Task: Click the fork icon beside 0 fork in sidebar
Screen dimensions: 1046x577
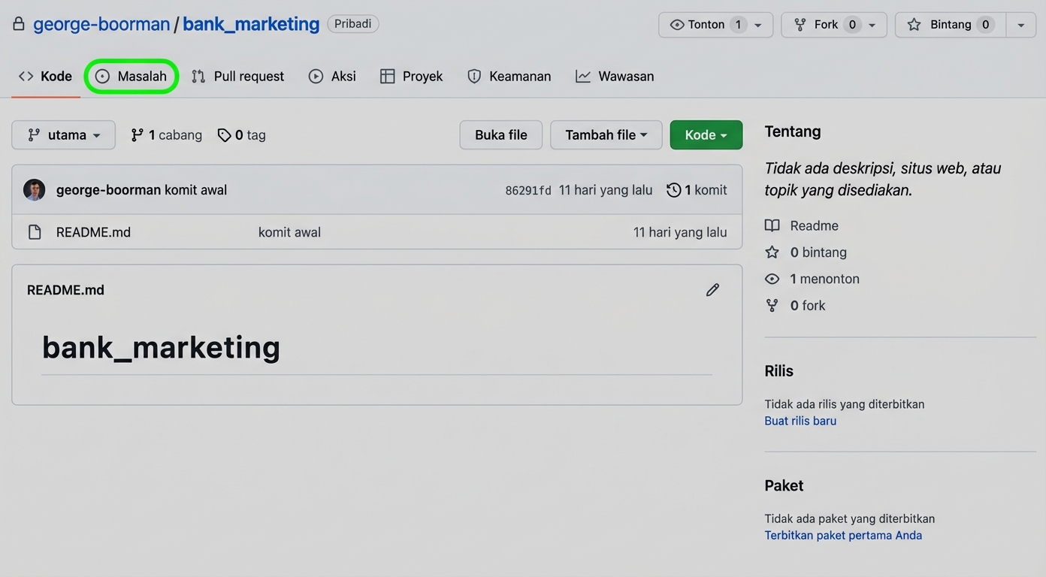Action: click(772, 306)
